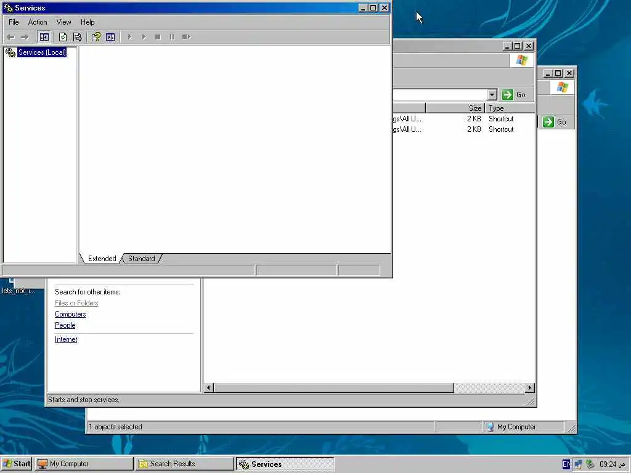Image resolution: width=631 pixels, height=473 pixels.
Task: Switch to the Standard tab
Action: coord(141,259)
